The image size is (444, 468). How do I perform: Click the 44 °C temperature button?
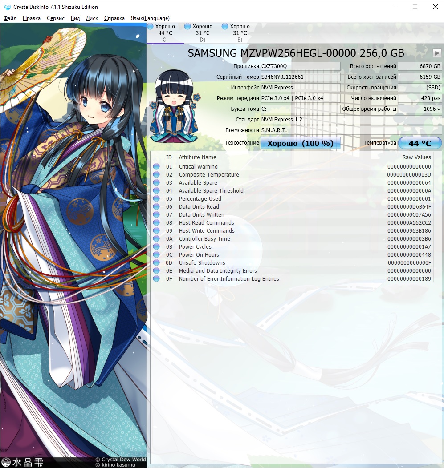point(420,143)
